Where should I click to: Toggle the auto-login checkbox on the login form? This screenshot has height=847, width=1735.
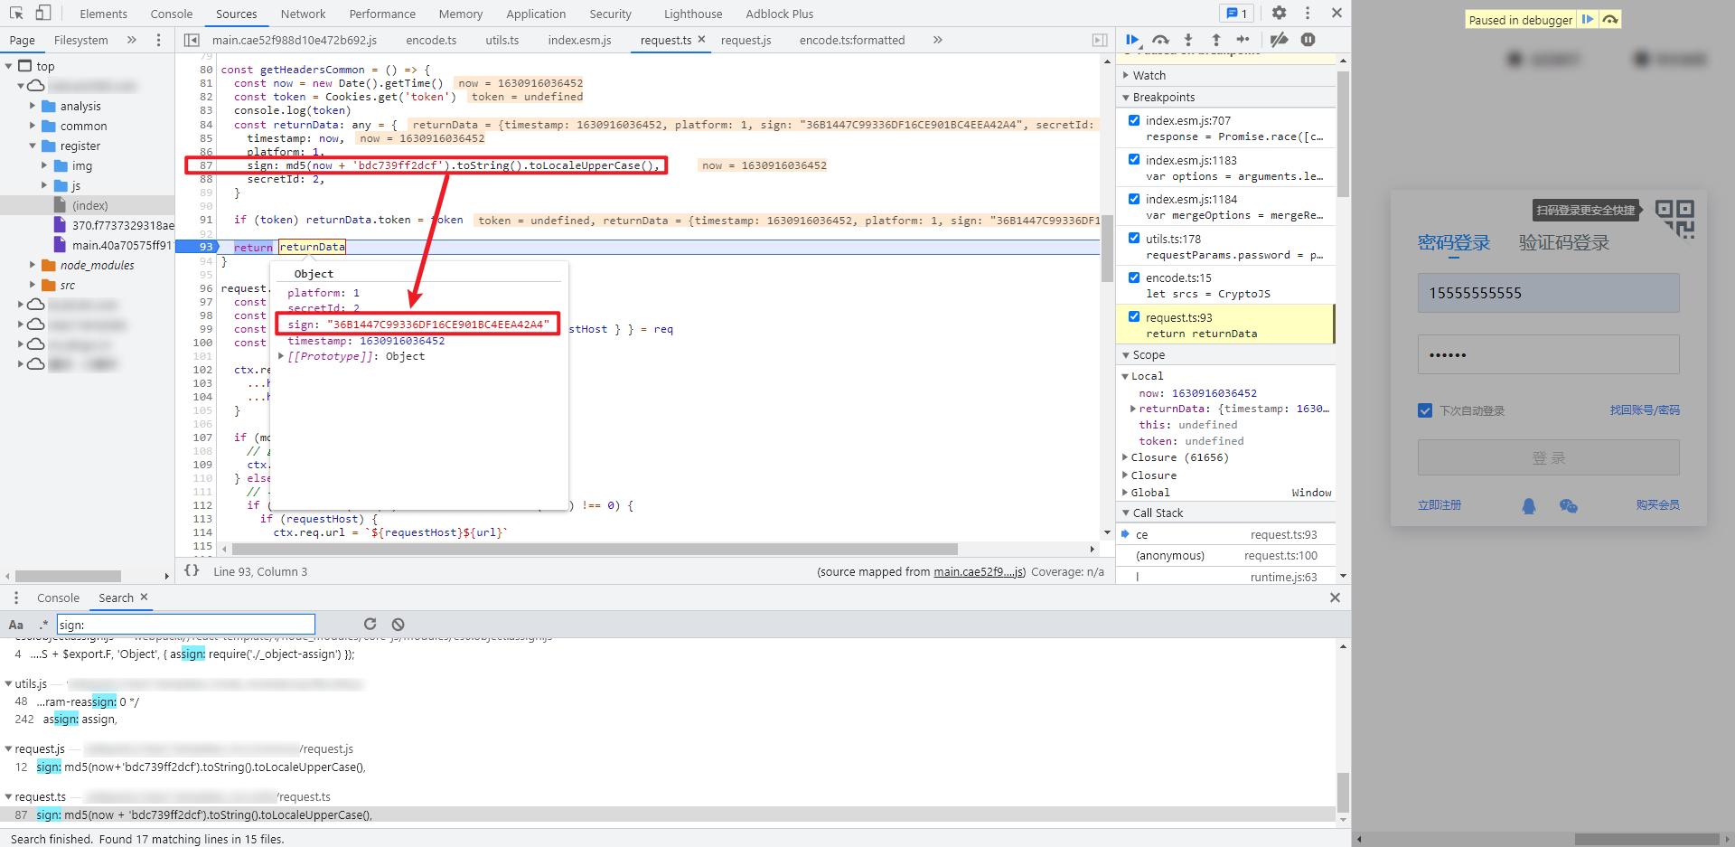1425,410
